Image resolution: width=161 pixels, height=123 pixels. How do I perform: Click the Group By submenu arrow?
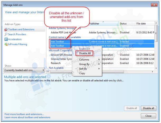pyautogui.click(x=99, y=64)
